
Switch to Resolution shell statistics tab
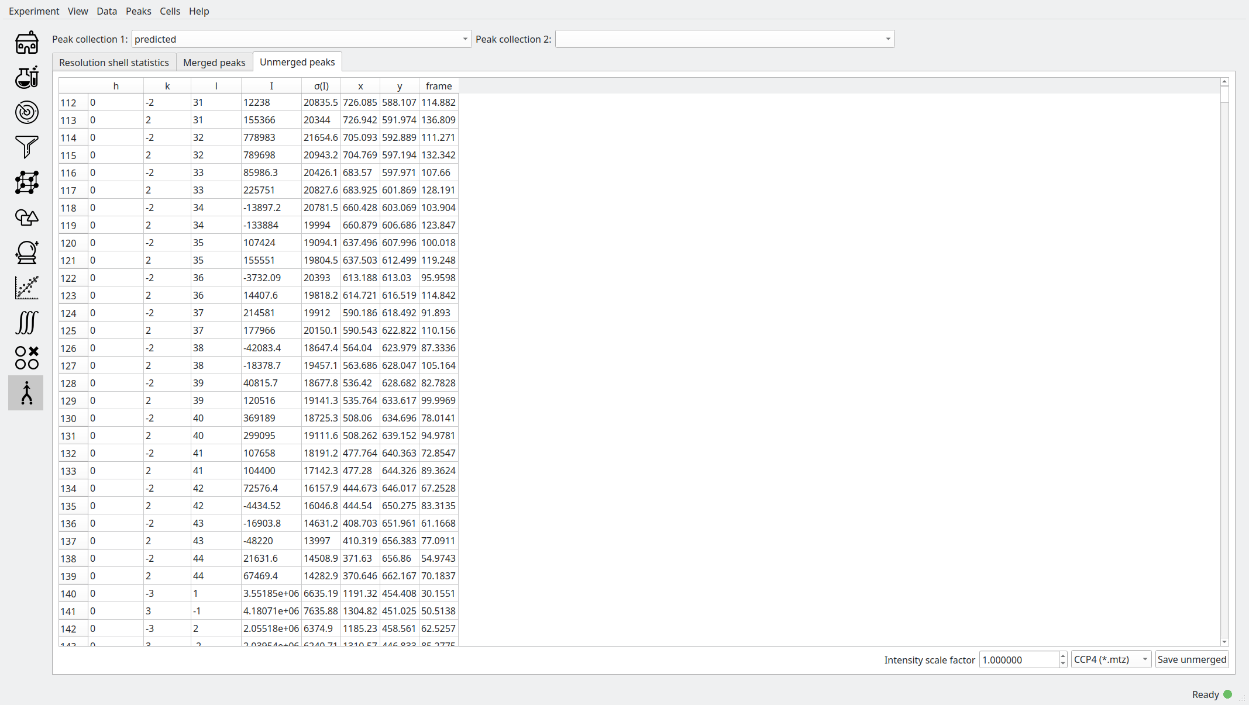(113, 63)
